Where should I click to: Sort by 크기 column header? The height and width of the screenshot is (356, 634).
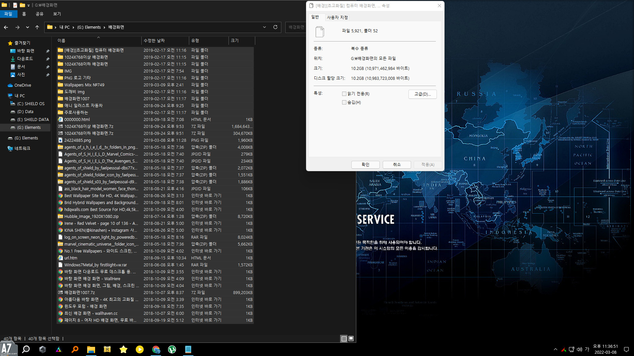tap(241, 41)
